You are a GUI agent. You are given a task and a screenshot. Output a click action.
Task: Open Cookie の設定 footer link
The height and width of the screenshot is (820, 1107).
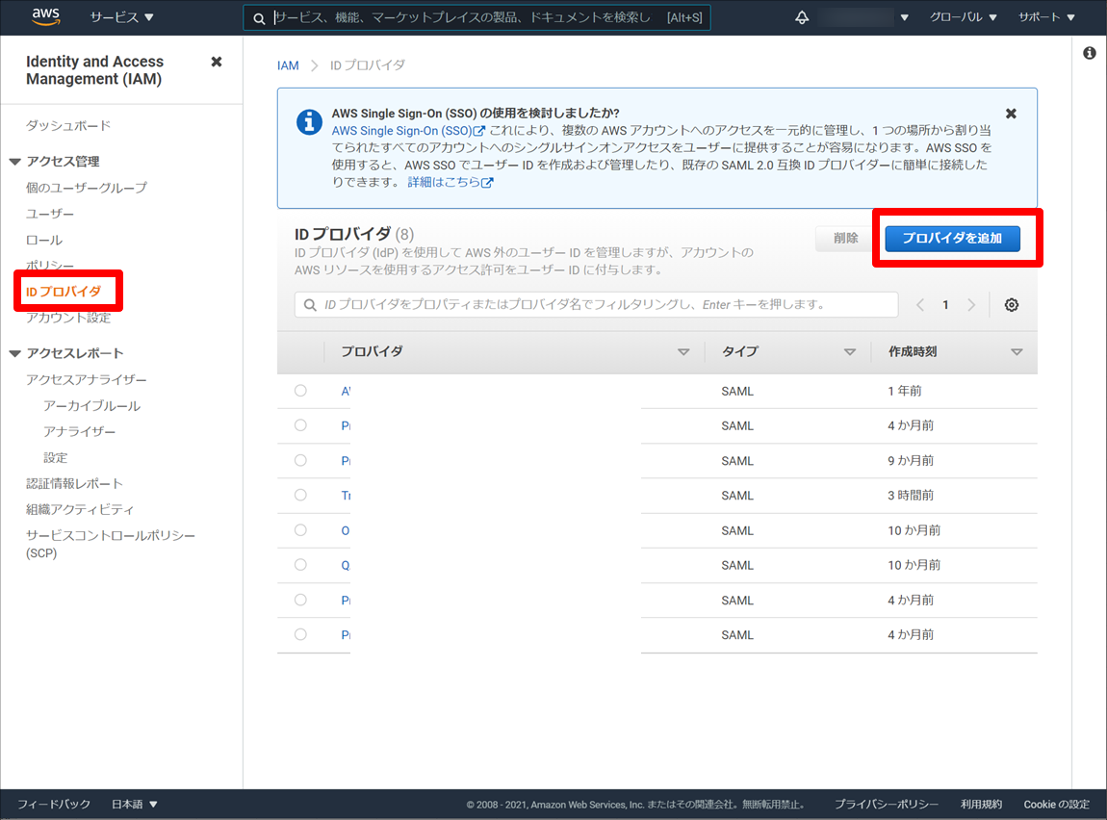coord(1056,805)
